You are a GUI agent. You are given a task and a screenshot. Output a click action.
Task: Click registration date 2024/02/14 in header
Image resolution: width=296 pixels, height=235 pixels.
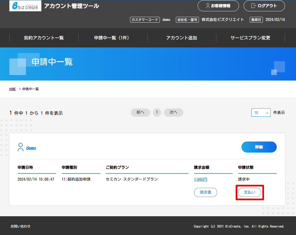click(x=275, y=20)
